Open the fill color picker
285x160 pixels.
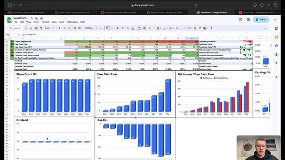tap(139, 28)
